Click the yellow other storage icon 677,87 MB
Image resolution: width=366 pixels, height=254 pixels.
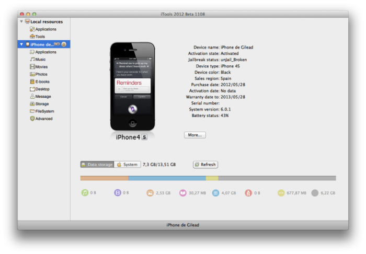281,193
